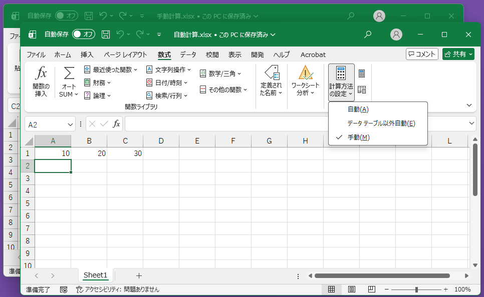Click the Comments (コメント) button
The width and height of the screenshot is (484, 297).
click(x=422, y=54)
